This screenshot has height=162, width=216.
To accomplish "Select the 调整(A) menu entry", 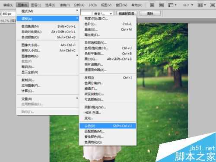I will (x=48, y=19).
